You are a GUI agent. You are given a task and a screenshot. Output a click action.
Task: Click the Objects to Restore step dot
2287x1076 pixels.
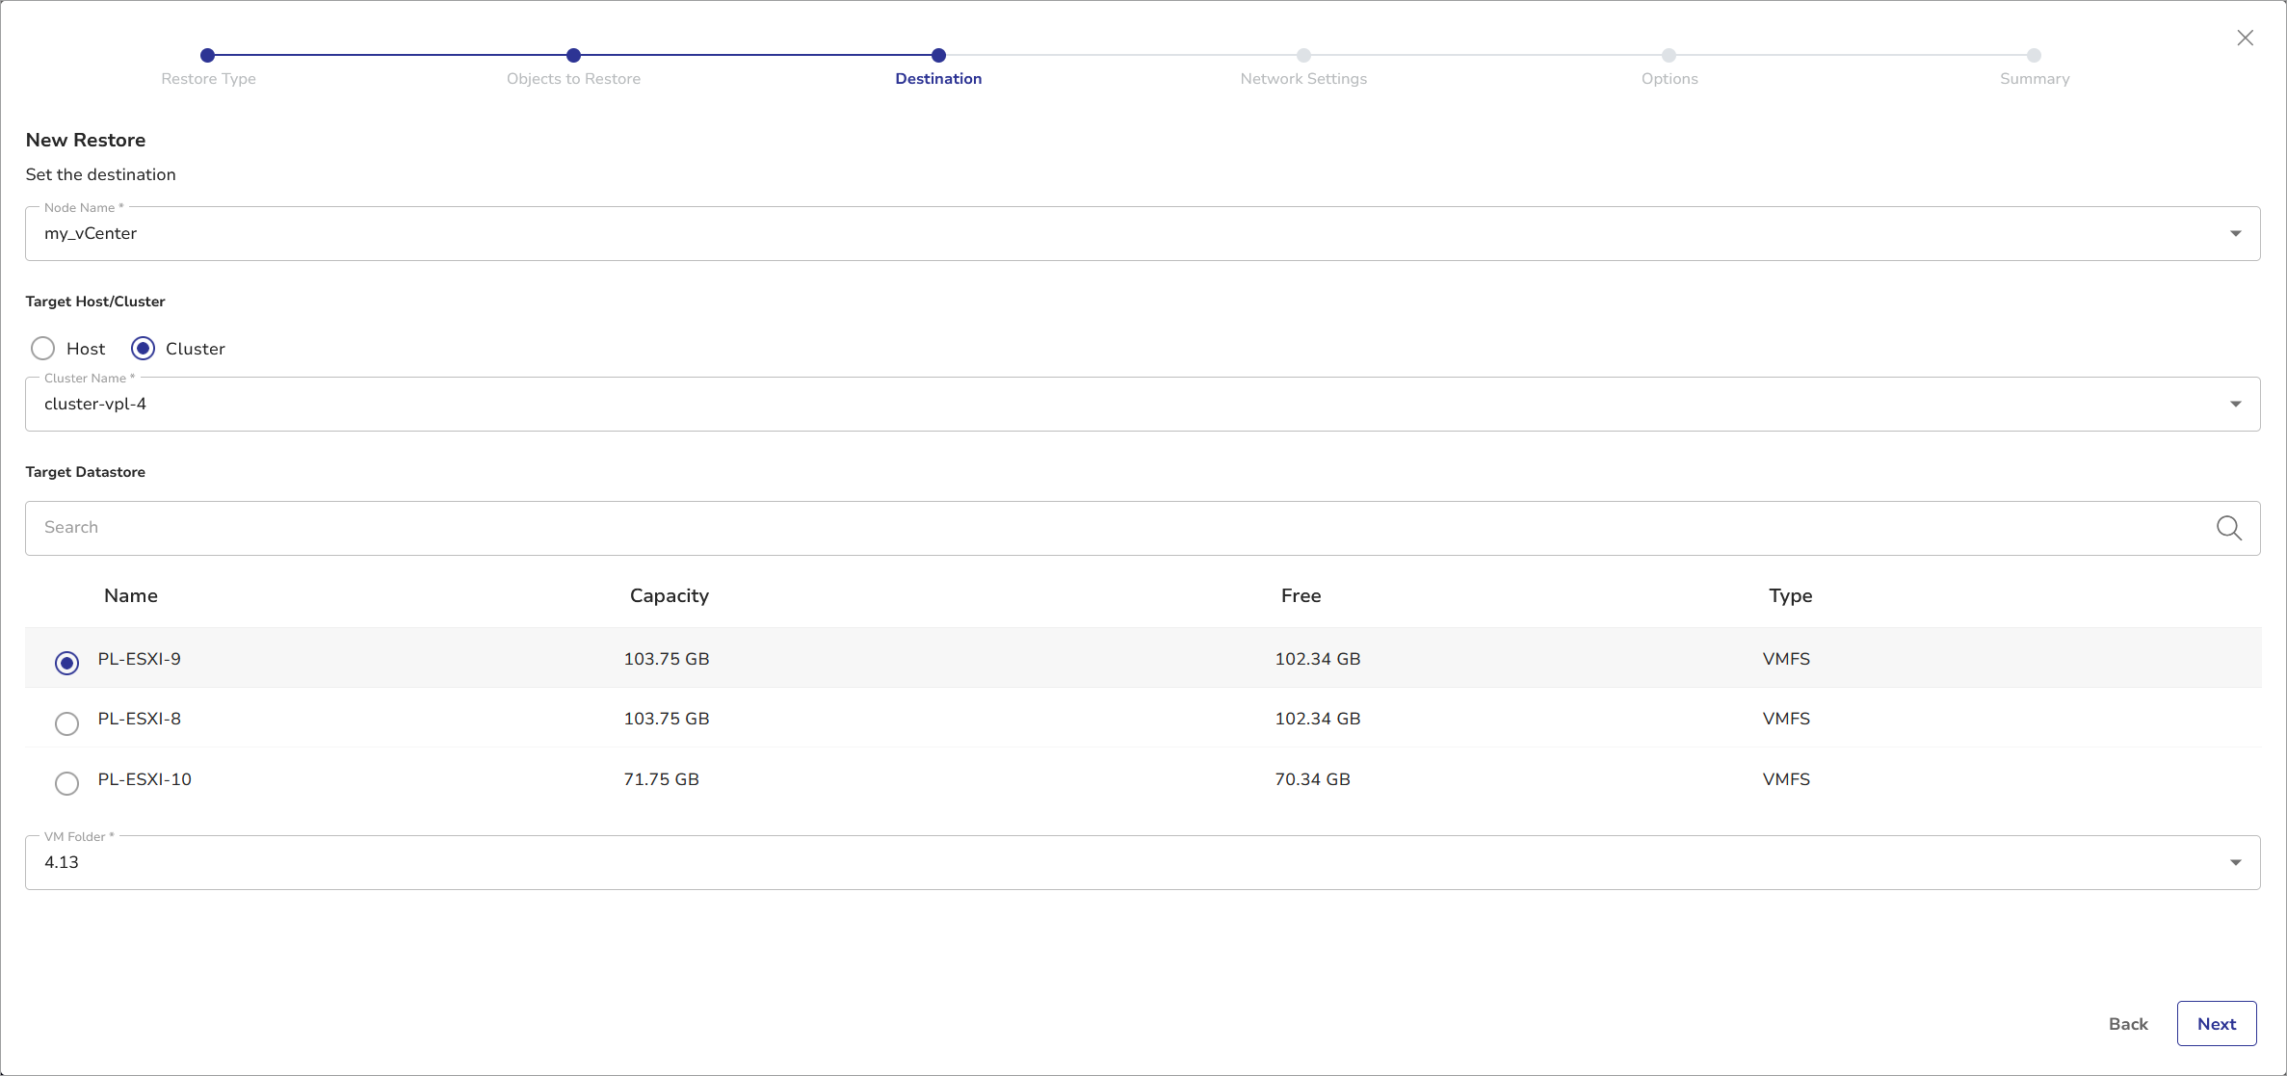click(x=573, y=56)
